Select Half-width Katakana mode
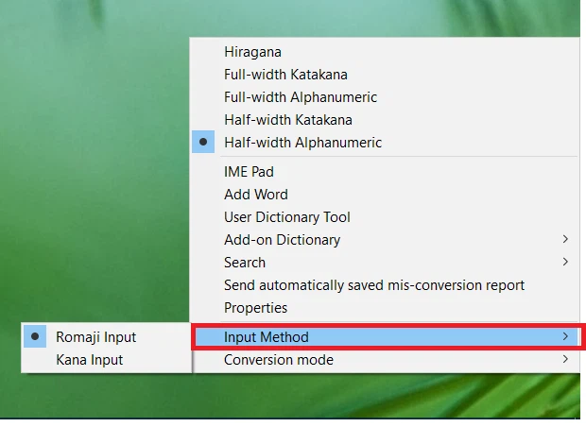586x427 pixels. (287, 120)
